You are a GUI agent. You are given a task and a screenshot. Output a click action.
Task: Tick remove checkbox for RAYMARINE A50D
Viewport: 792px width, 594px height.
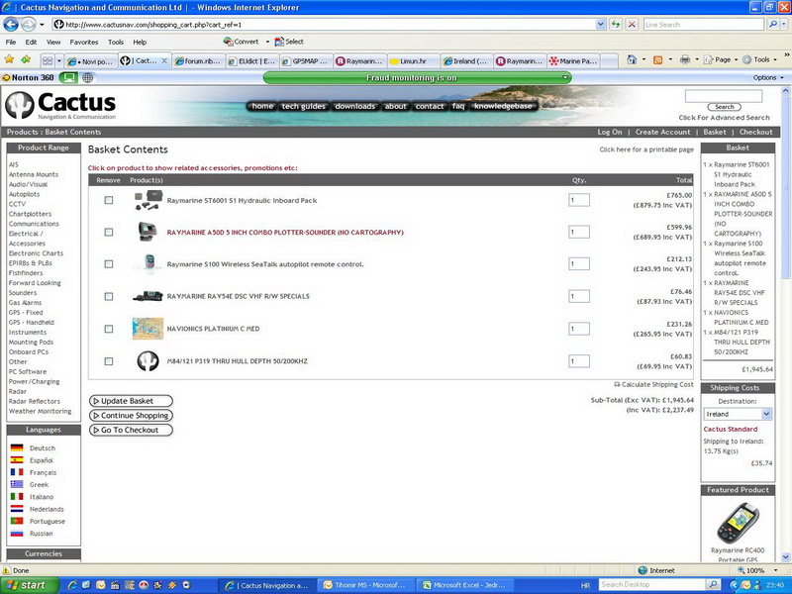[109, 232]
